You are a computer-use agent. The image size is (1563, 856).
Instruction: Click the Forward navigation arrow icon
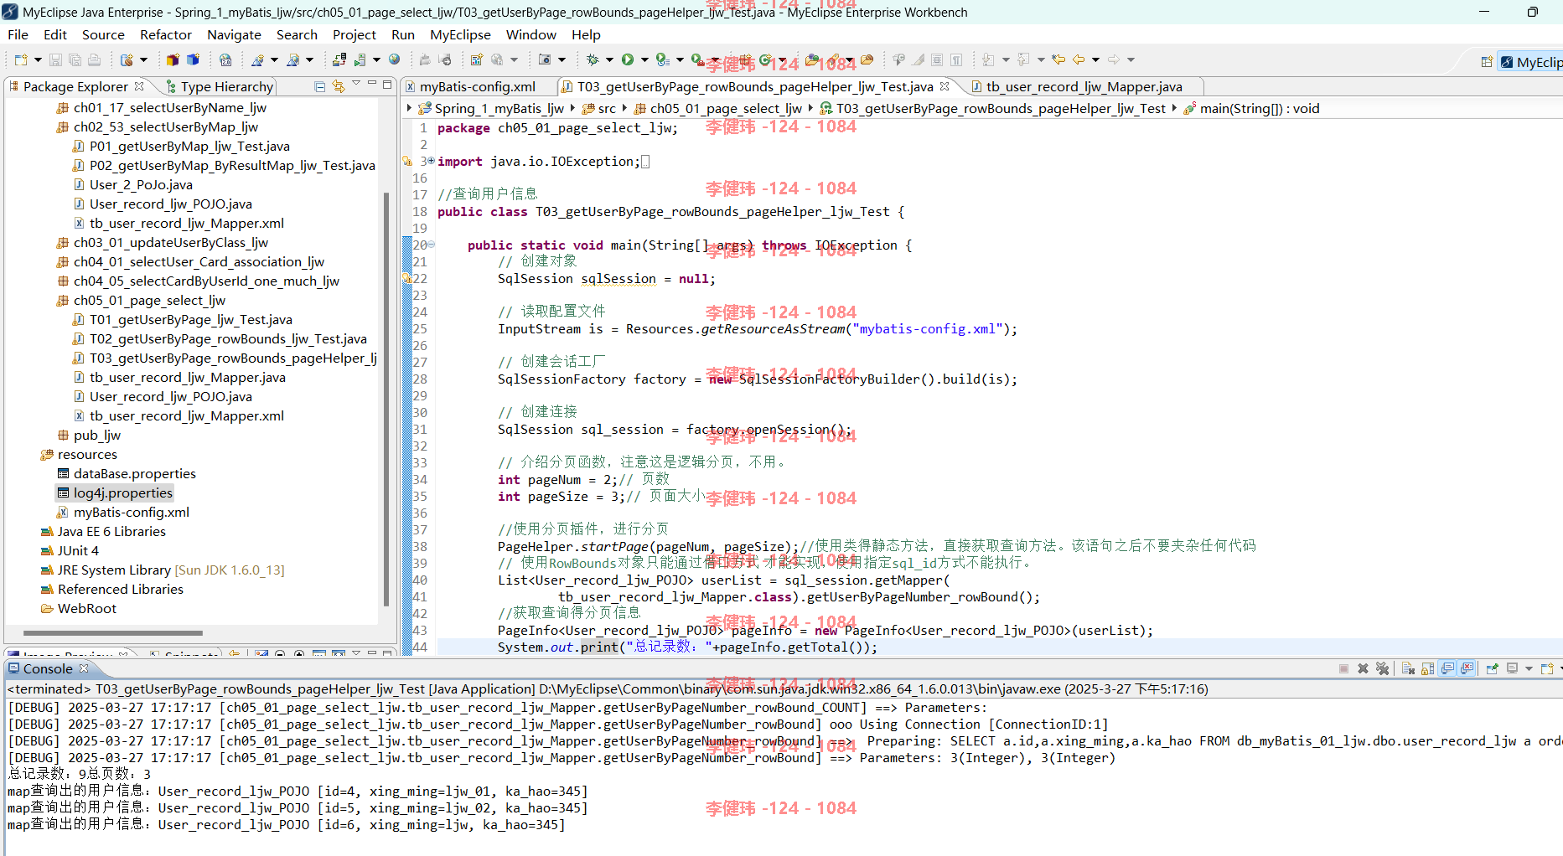point(1114,60)
